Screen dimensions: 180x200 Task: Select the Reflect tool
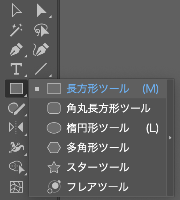click(x=16, y=127)
